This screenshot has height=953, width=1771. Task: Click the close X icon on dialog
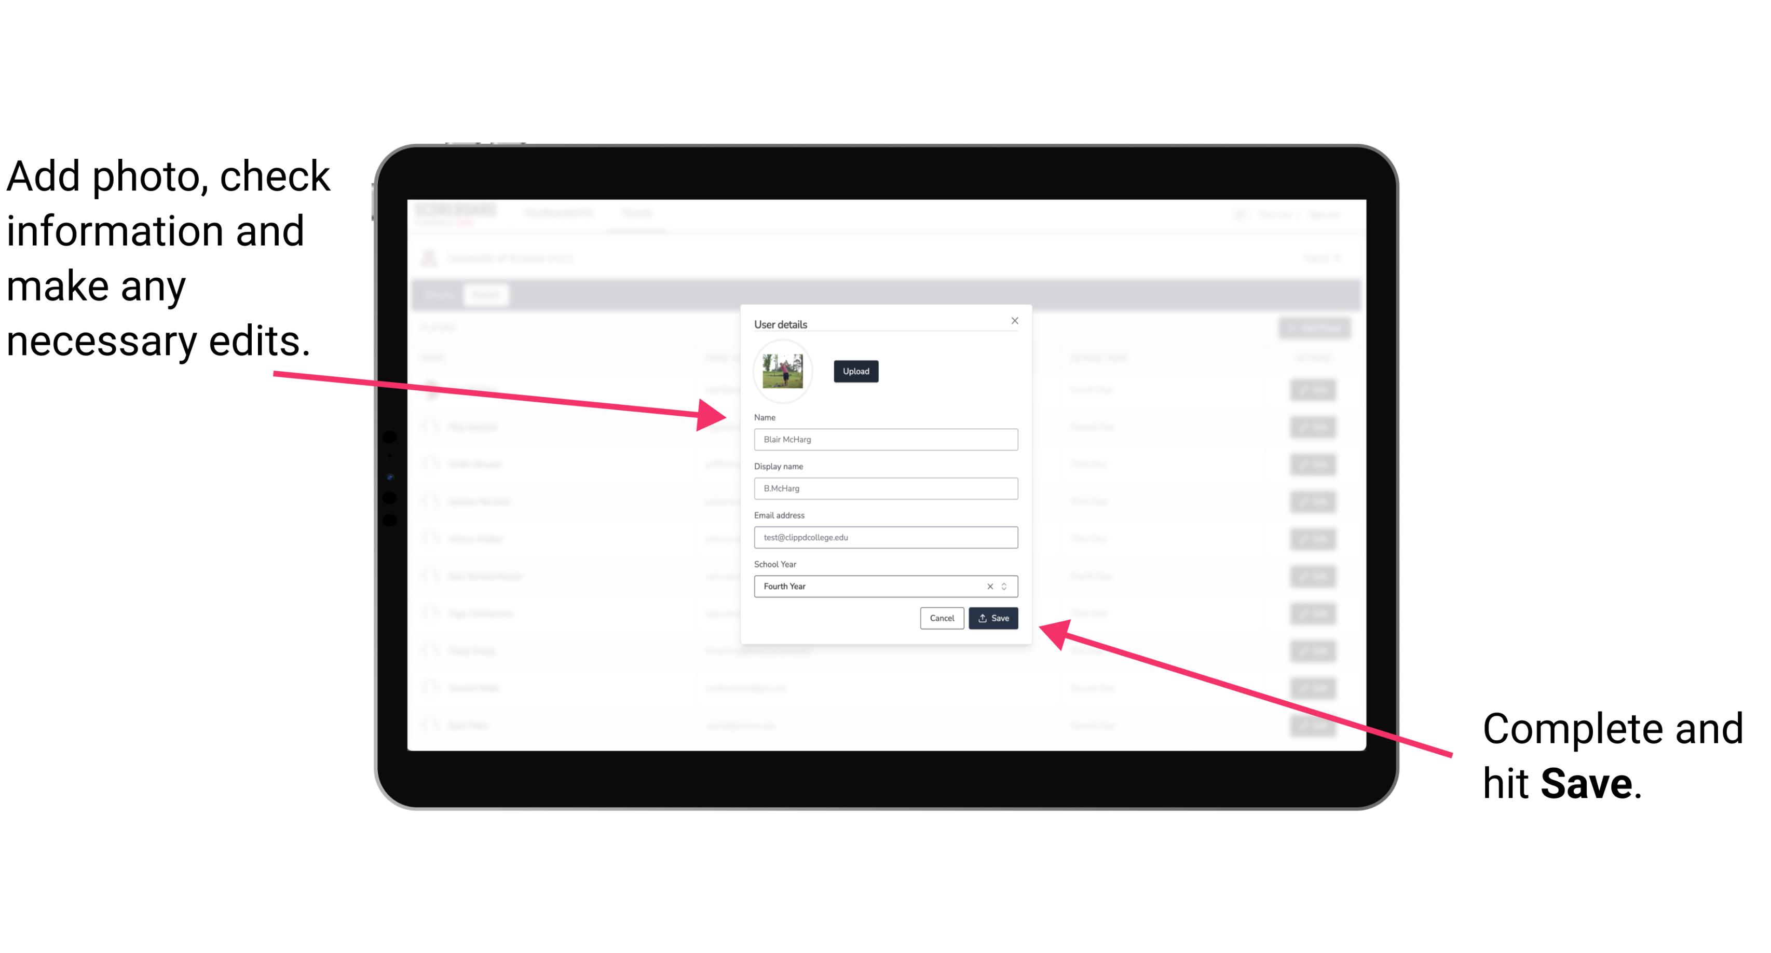click(1015, 320)
